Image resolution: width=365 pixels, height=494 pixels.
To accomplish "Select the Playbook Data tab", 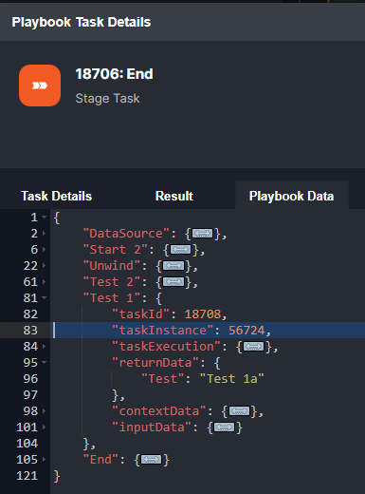I will pos(292,196).
